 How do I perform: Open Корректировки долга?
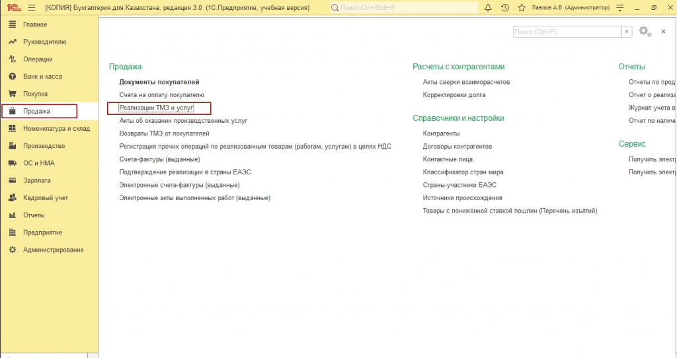coord(454,95)
